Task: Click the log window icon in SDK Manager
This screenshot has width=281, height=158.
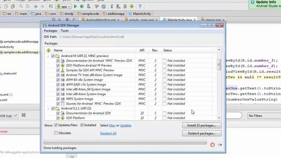Action: tap(220, 145)
